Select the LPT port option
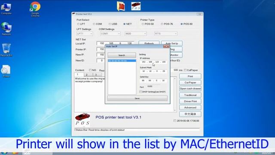Image resolution: width=275 pixels, height=155 pixels. 78,24
